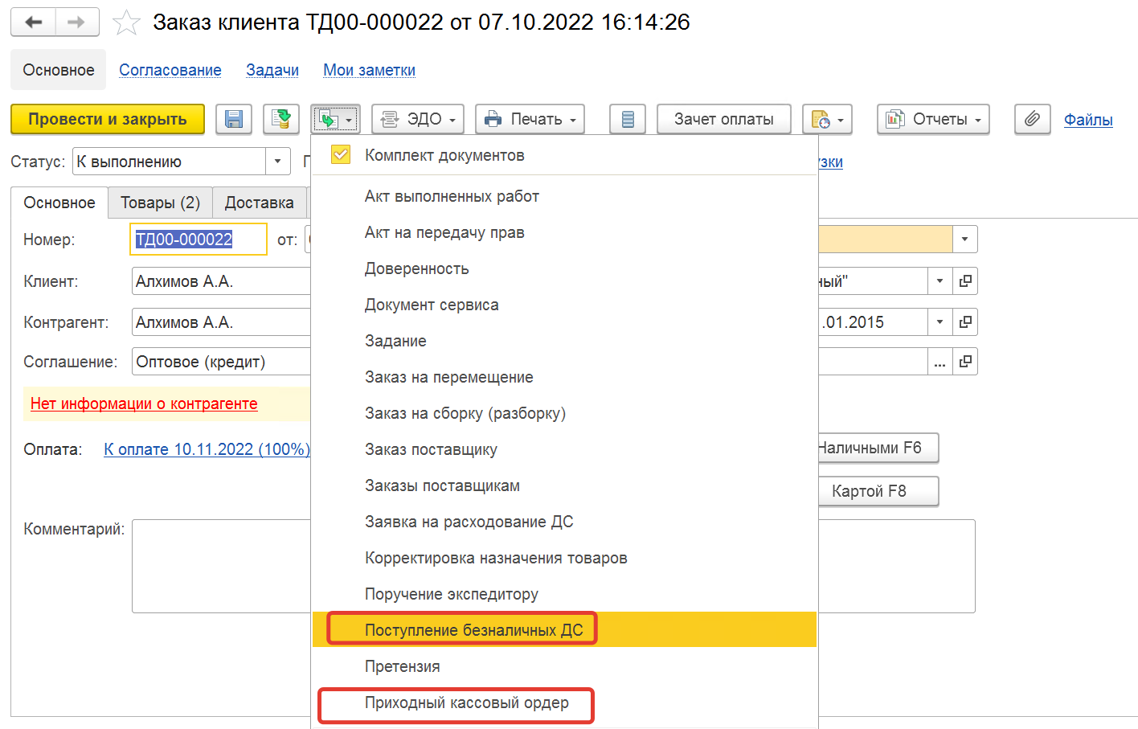The width and height of the screenshot is (1138, 729).
Task: Open the Отчеты dropdown
Action: click(933, 119)
